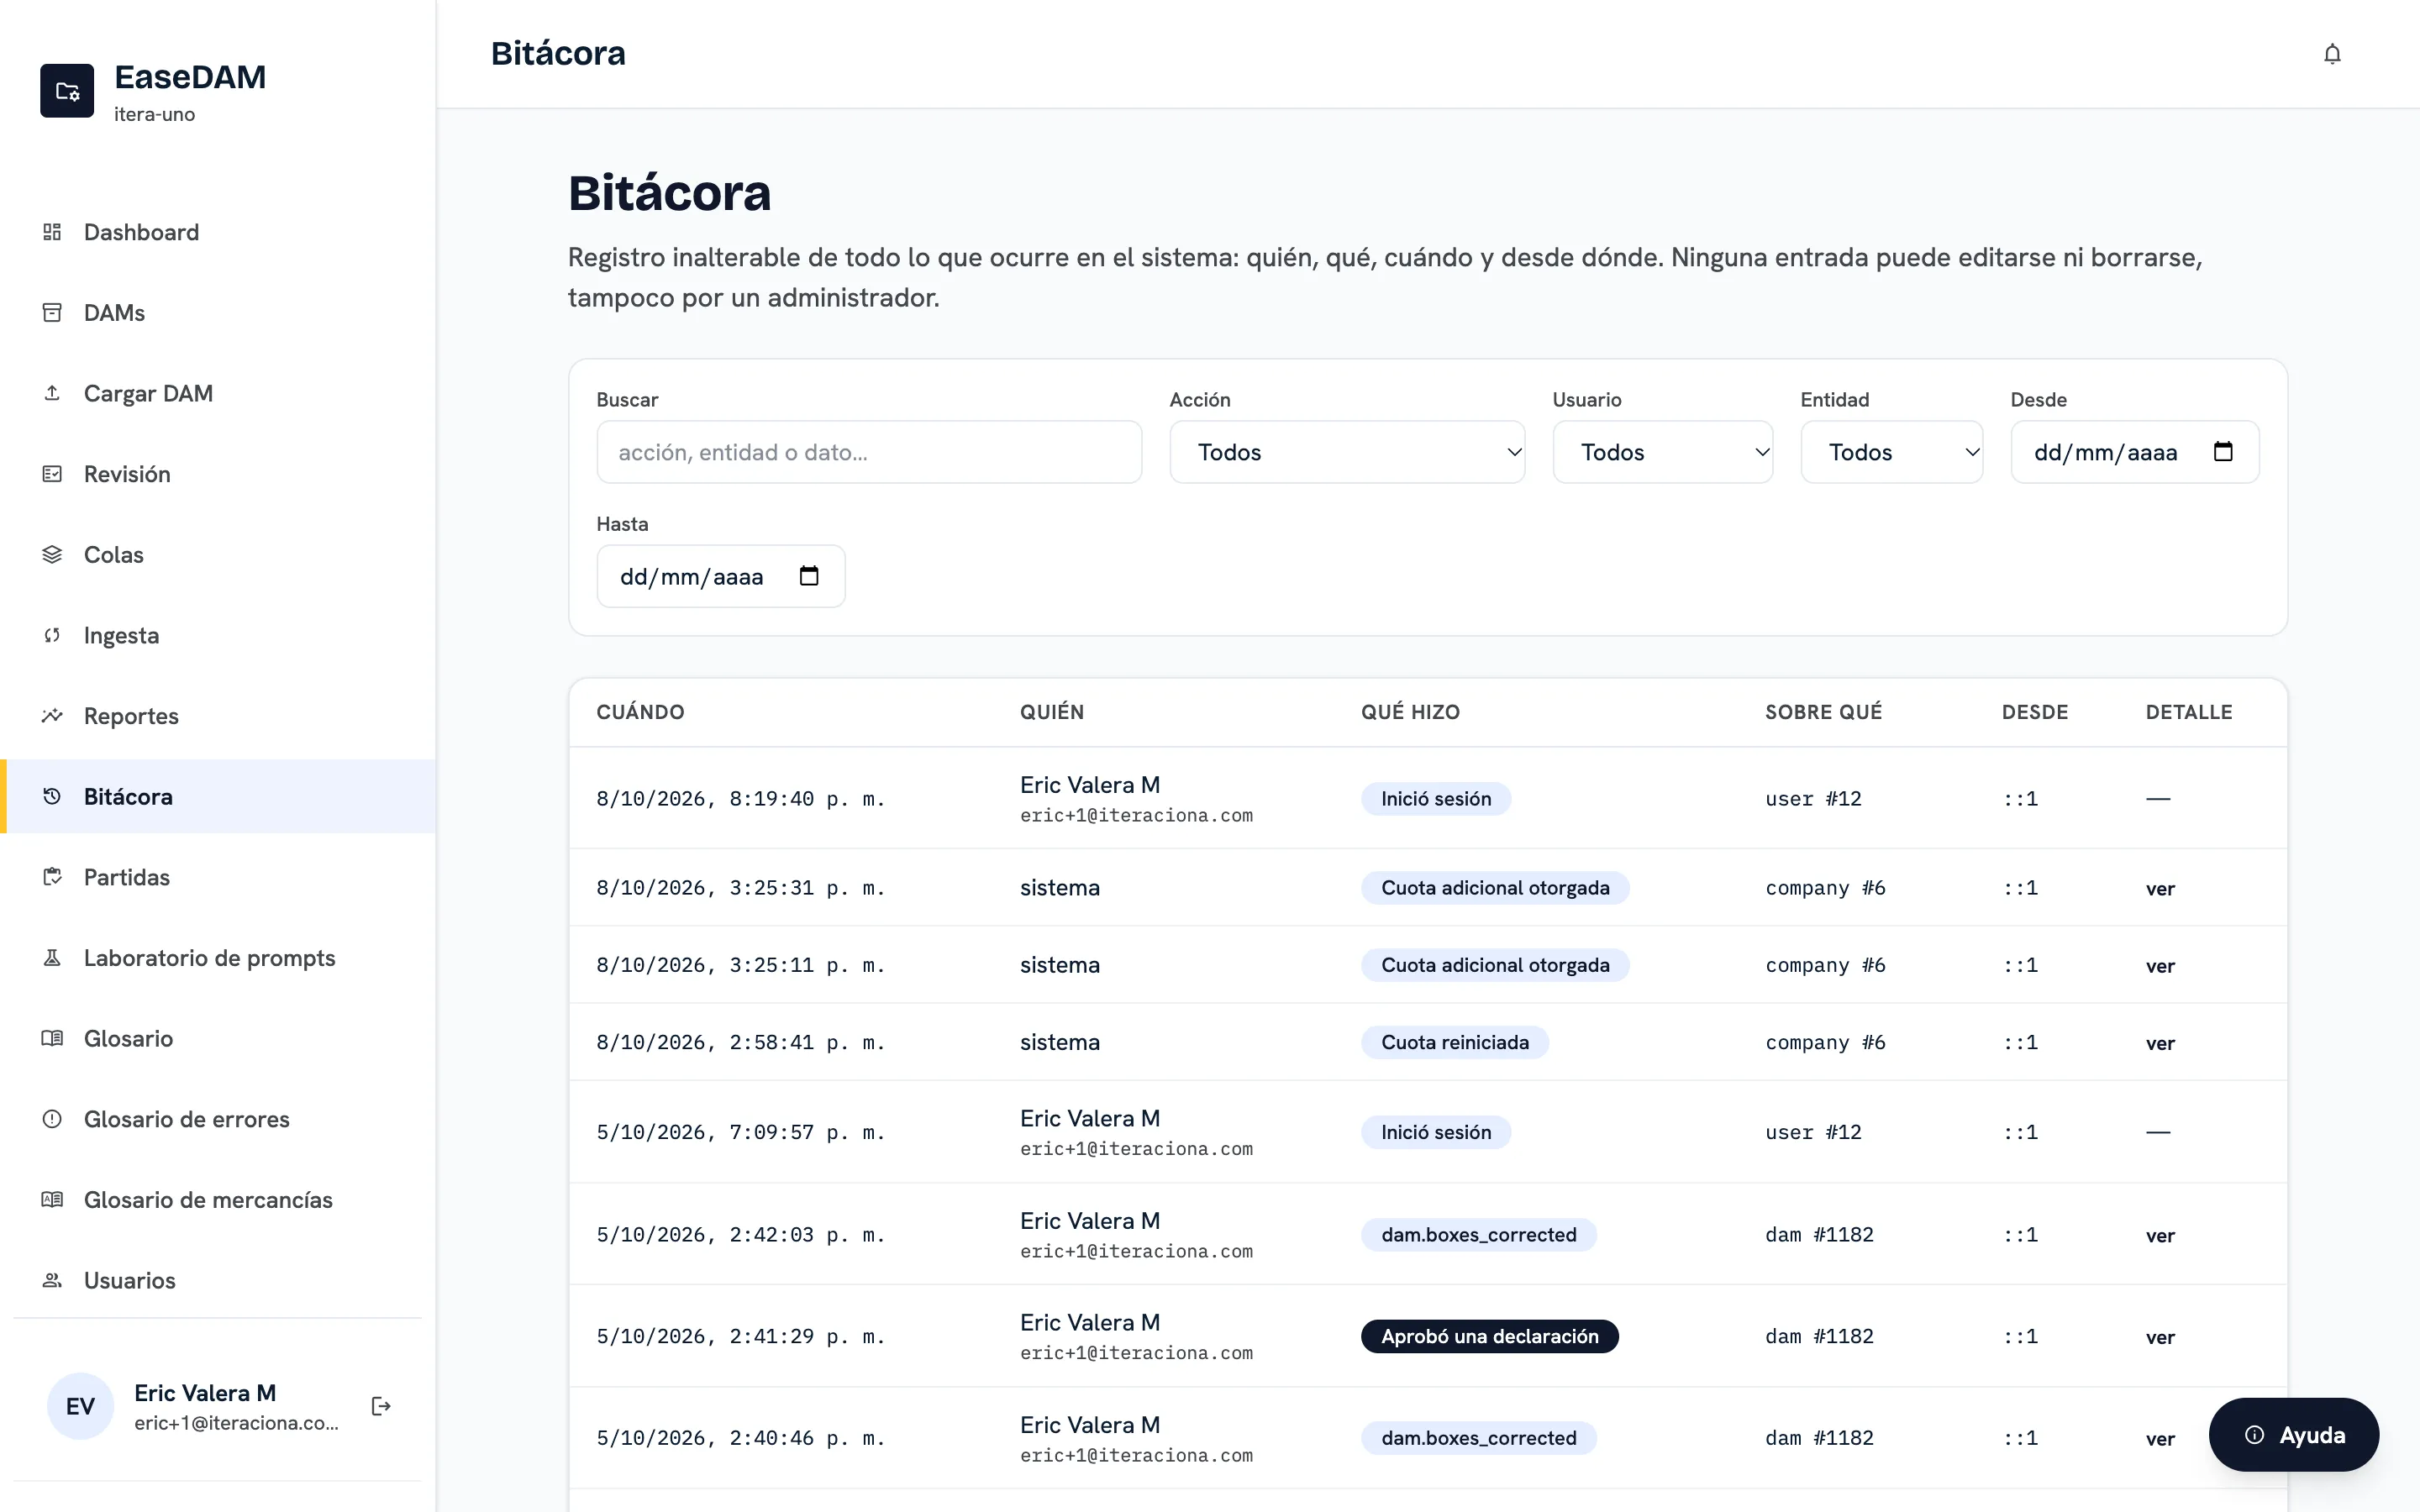Click the Cuota reiniciada badge
2420x1512 pixels.
click(x=1454, y=1042)
